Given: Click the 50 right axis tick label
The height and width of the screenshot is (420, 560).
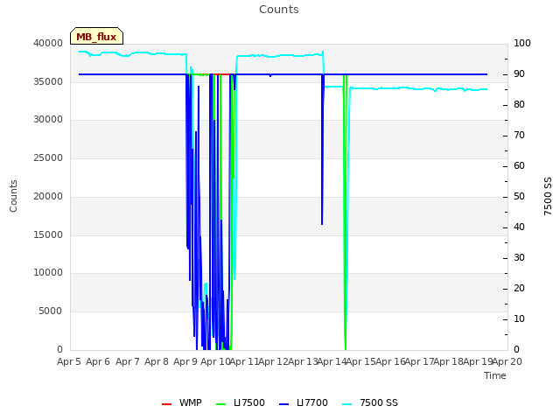Looking at the screenshot, I should pyautogui.click(x=519, y=196).
